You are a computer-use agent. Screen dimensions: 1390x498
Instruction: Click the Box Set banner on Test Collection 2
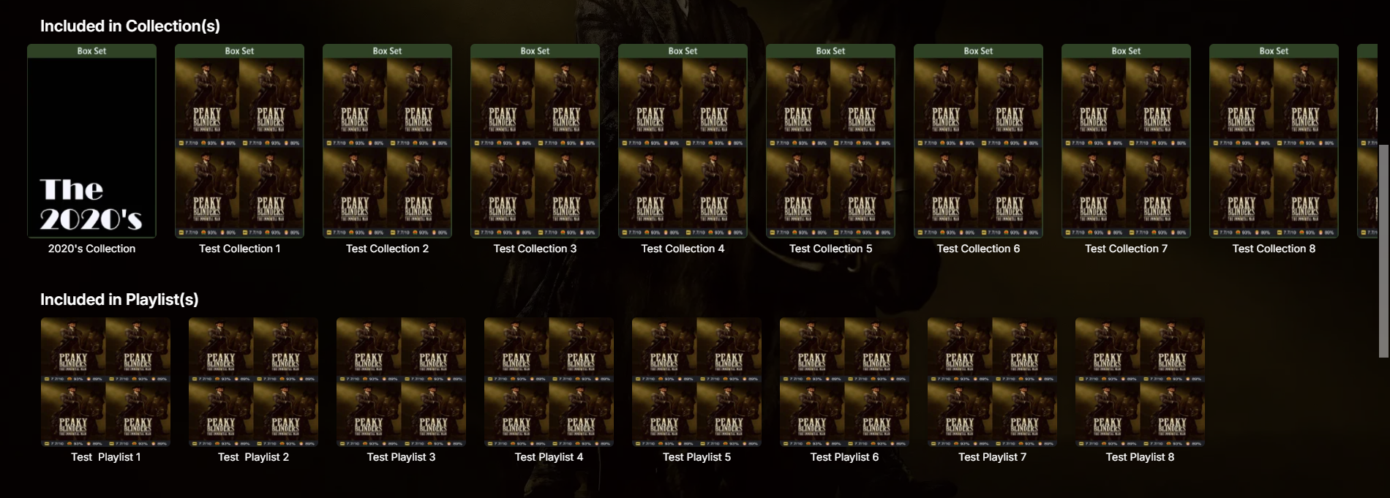click(x=387, y=51)
